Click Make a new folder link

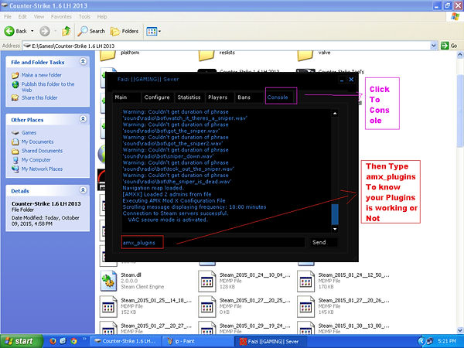(x=42, y=75)
